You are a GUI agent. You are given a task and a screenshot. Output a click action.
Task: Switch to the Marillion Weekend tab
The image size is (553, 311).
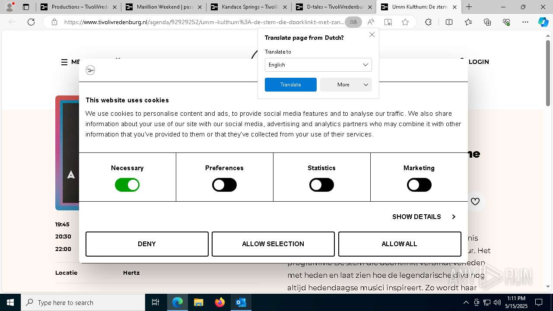pos(163,7)
